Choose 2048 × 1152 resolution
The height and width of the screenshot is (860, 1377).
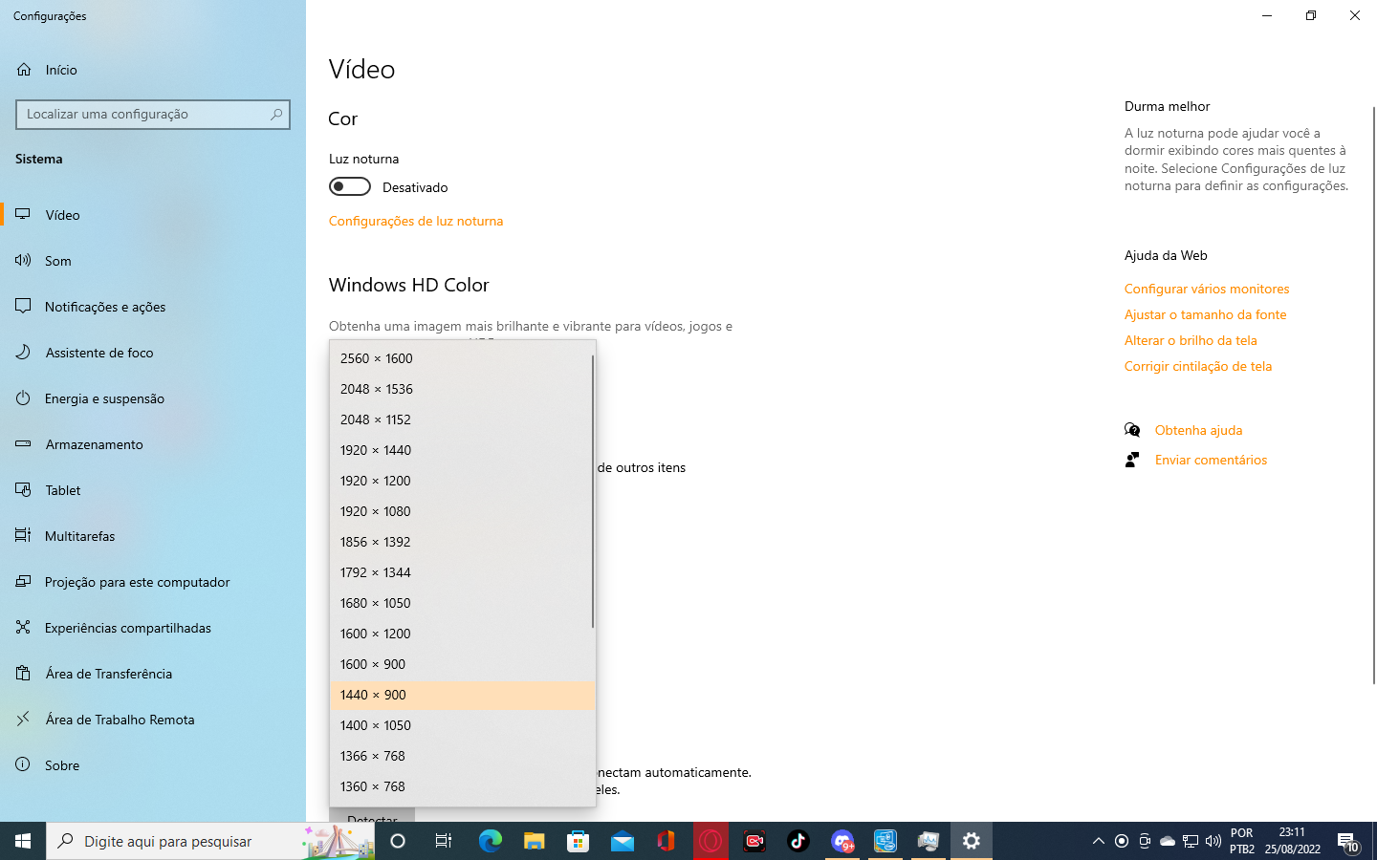point(462,419)
